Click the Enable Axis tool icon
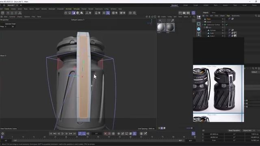260x146 pixels. click(87, 13)
